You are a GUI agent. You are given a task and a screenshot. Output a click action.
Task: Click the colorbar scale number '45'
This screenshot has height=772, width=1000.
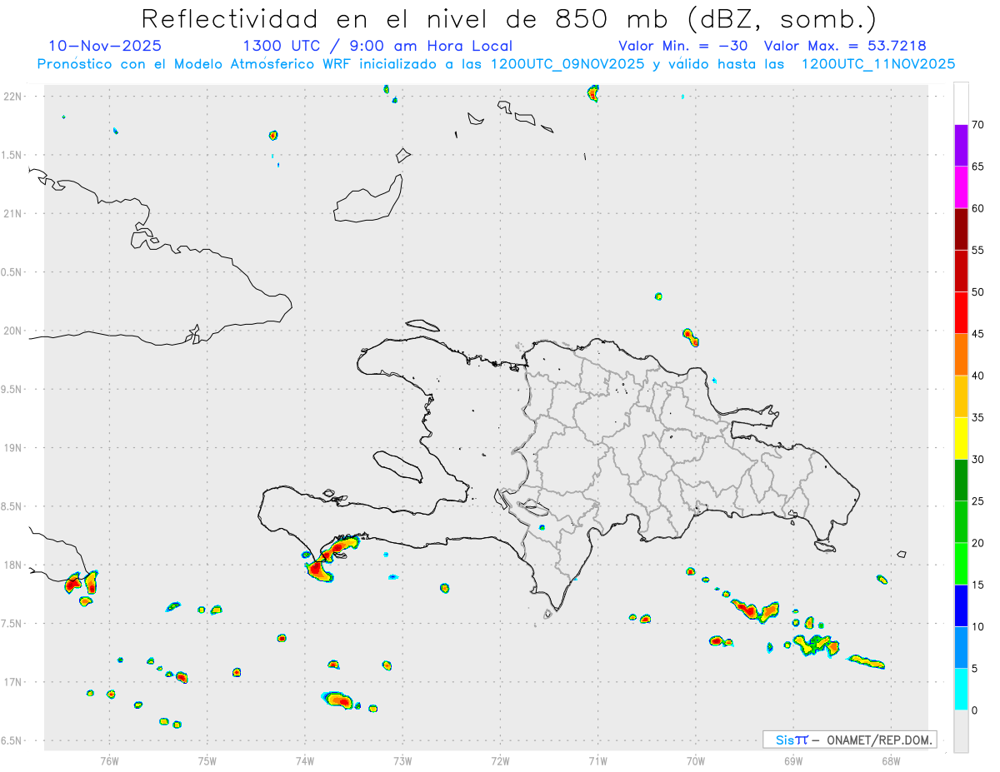[x=977, y=334]
